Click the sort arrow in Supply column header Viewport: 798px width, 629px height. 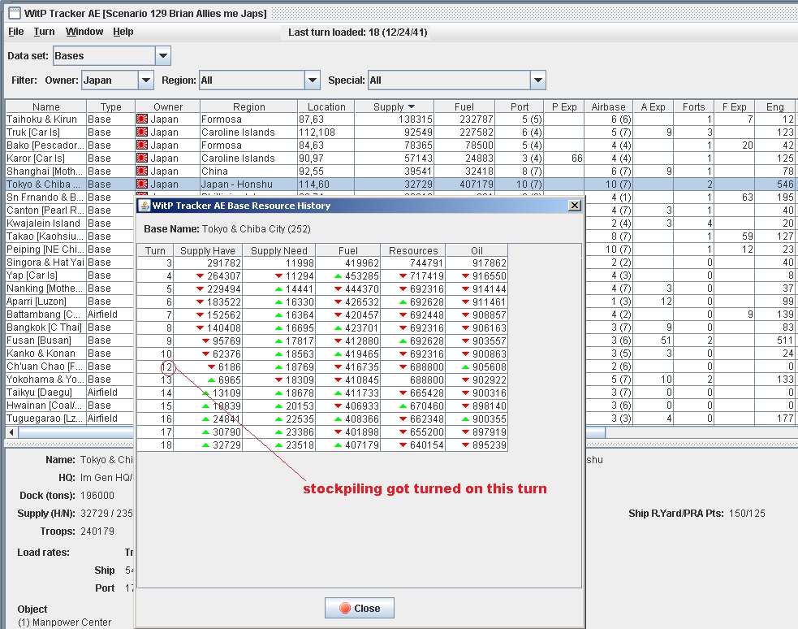[412, 107]
